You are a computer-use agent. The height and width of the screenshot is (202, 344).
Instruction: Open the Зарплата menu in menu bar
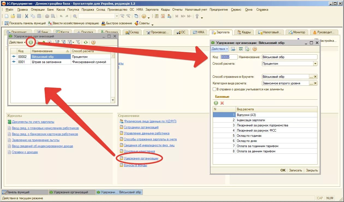(152, 10)
